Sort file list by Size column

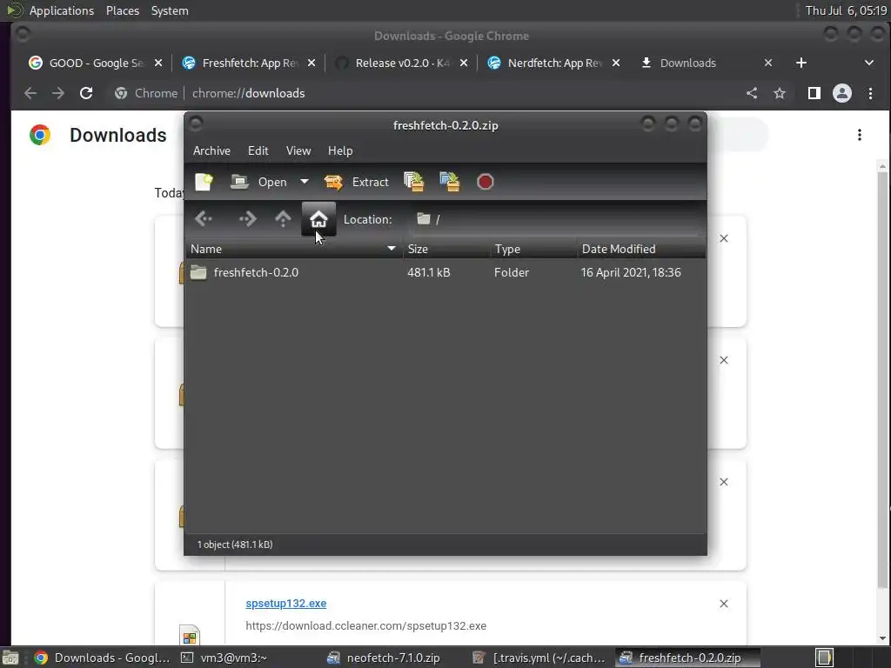pos(446,249)
